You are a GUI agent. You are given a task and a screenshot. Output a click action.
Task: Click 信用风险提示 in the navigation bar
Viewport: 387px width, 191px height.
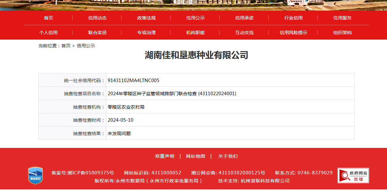[293, 33]
